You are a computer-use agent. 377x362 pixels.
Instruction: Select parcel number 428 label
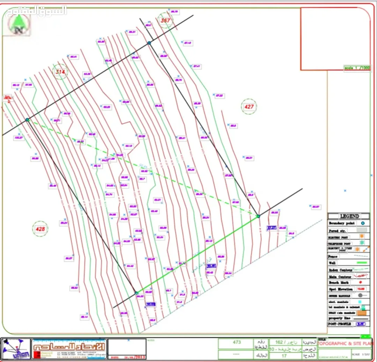click(40, 229)
